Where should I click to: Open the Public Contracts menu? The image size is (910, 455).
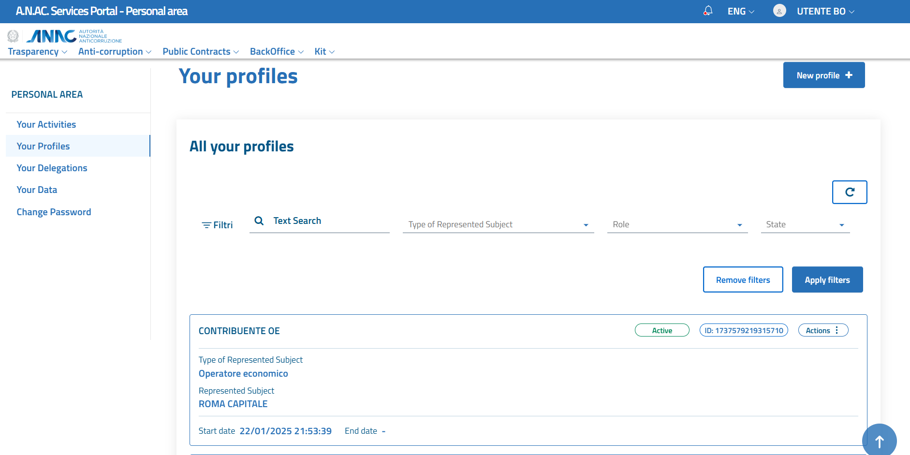pos(201,52)
